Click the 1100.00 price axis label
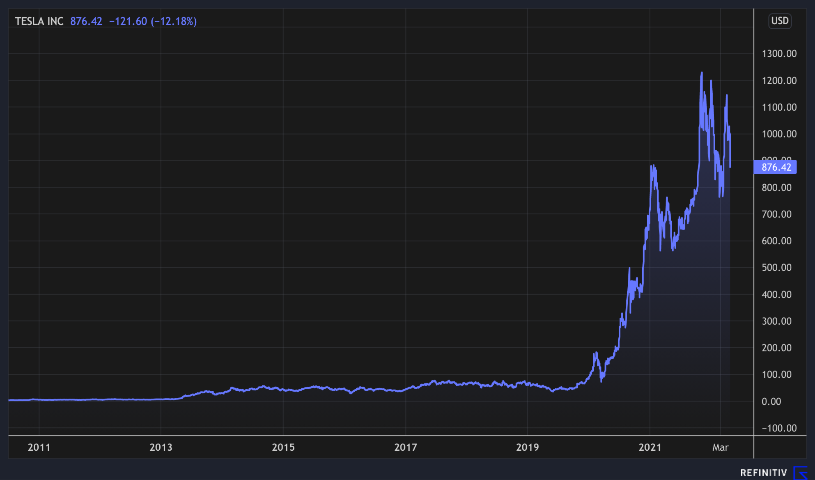This screenshot has width=815, height=480. pyautogui.click(x=779, y=107)
